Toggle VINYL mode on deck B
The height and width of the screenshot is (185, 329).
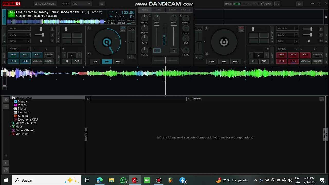pyautogui.click(x=241, y=27)
